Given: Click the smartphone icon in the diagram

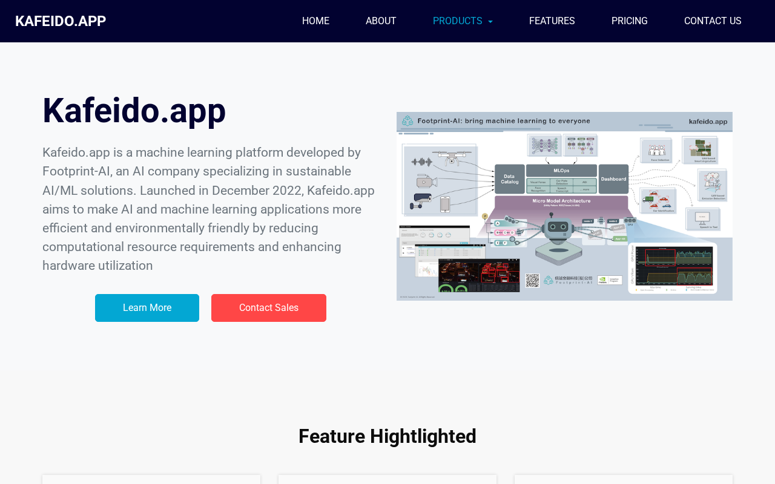Looking at the screenshot, I should click(445, 204).
